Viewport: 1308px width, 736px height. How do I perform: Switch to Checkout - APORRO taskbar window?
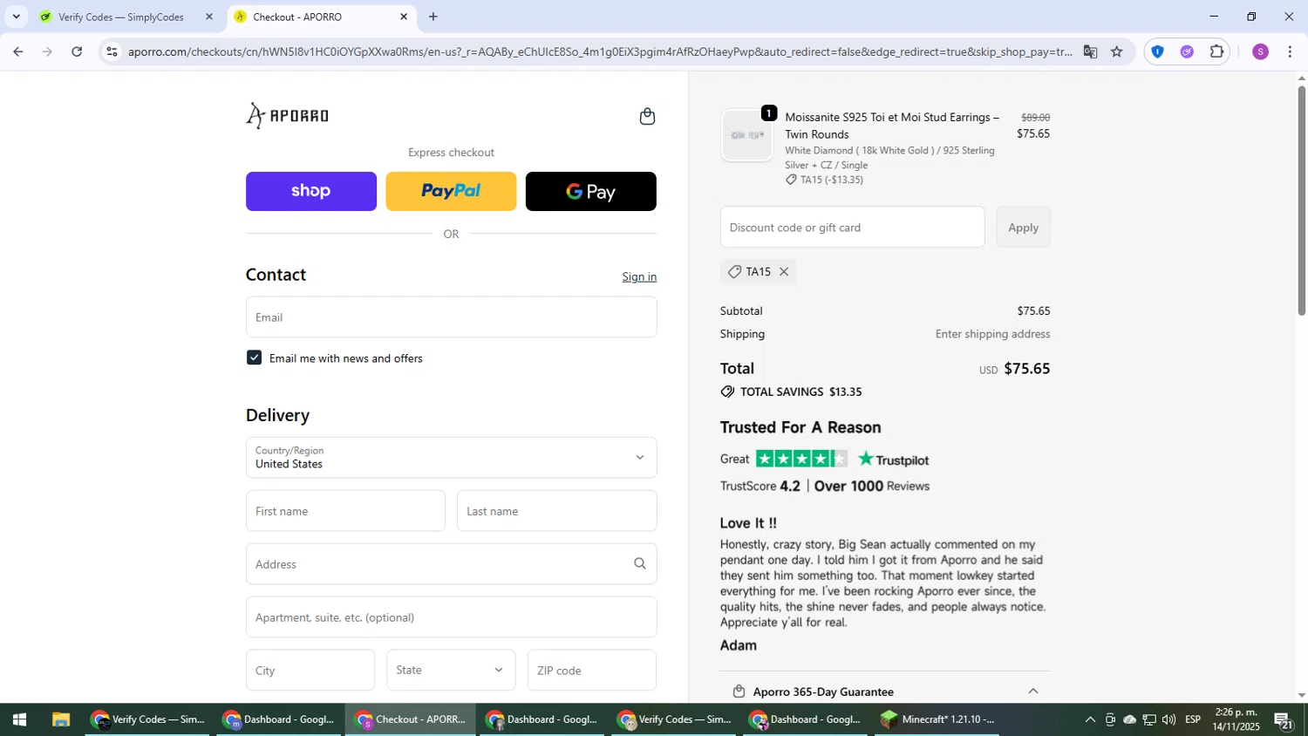pos(411,720)
